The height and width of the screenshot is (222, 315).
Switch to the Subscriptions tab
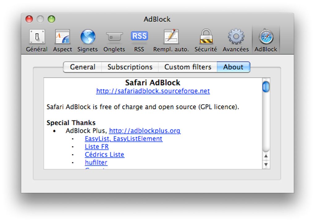(130, 67)
